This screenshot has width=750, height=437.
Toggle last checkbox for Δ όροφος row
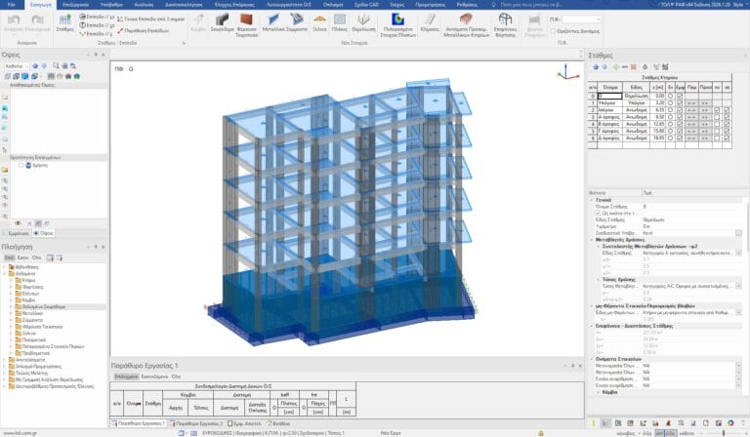(727, 138)
